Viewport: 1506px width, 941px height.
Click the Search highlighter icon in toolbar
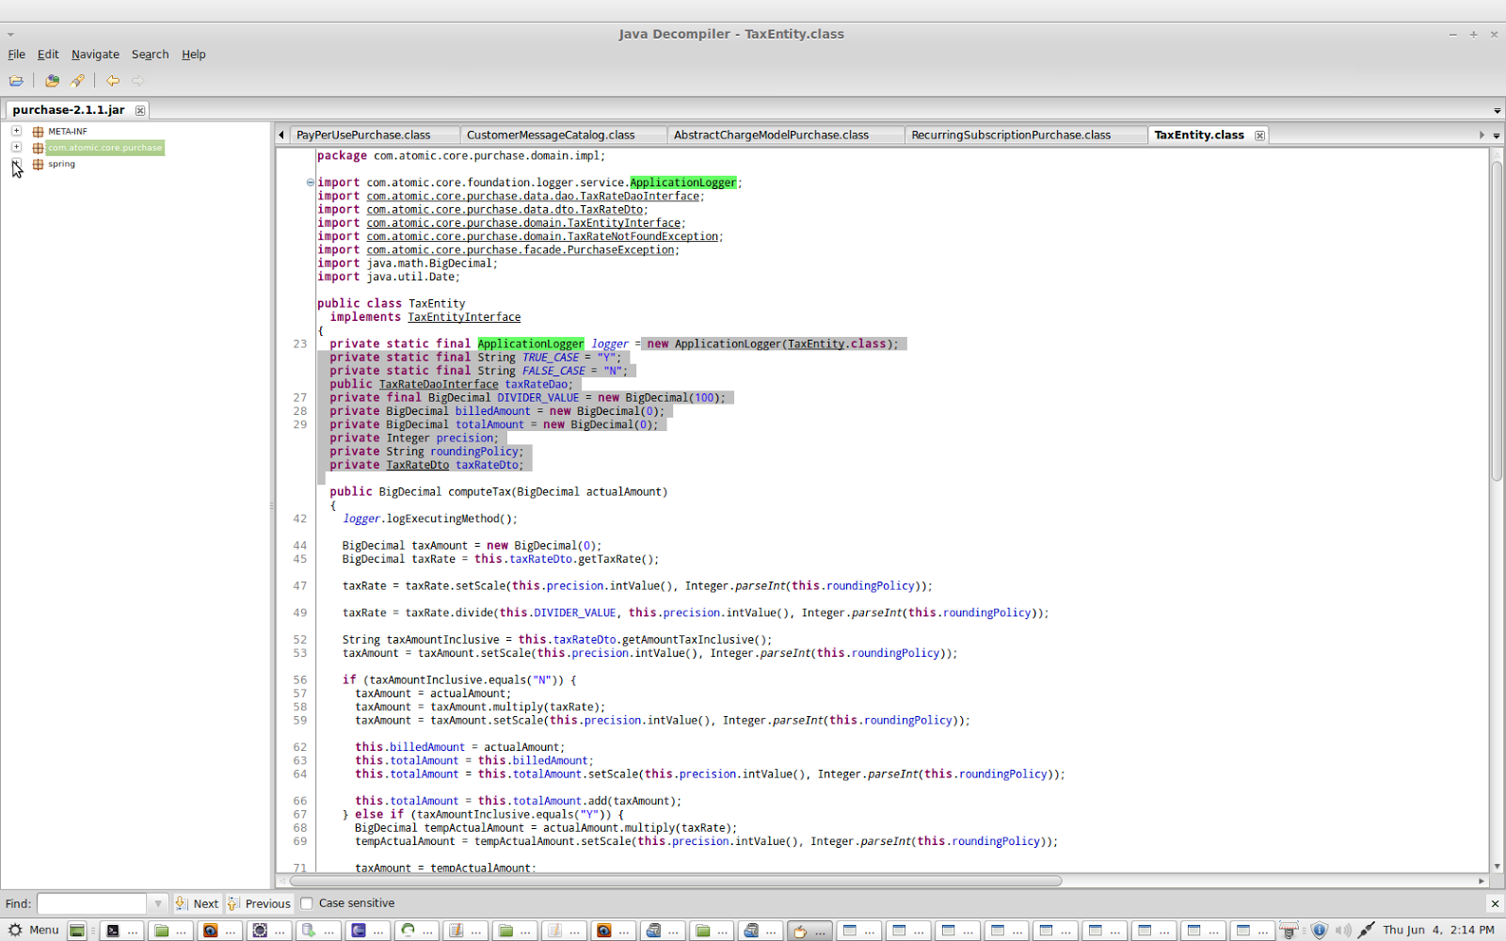coord(77,81)
